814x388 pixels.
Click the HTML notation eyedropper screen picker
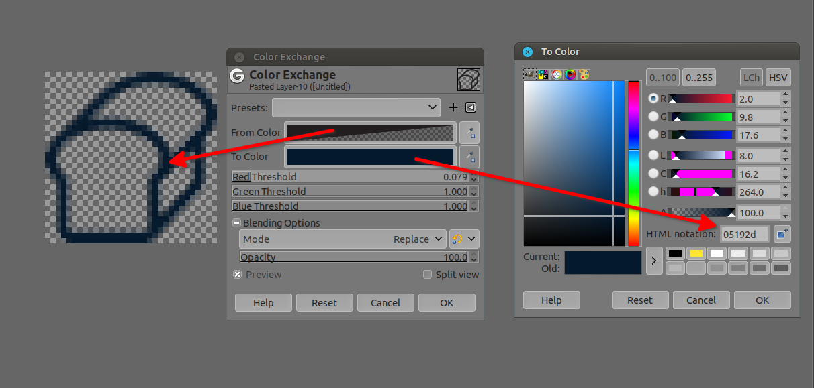[781, 234]
